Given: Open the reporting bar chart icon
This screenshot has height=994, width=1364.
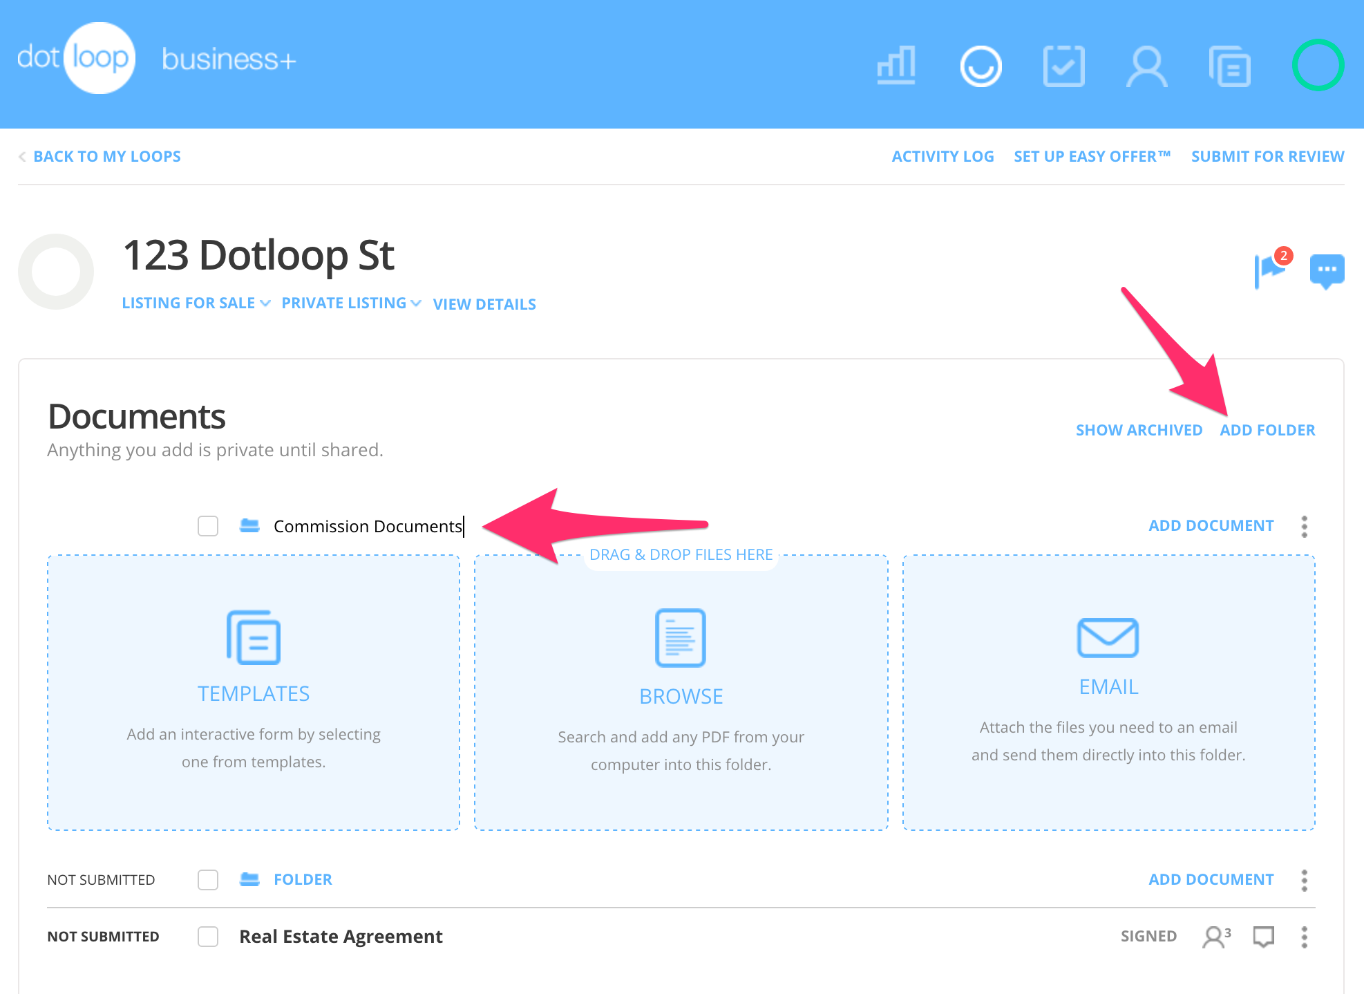Looking at the screenshot, I should click(896, 66).
